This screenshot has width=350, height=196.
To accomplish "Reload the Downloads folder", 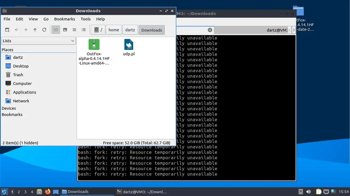I will pyautogui.click(x=44, y=30).
